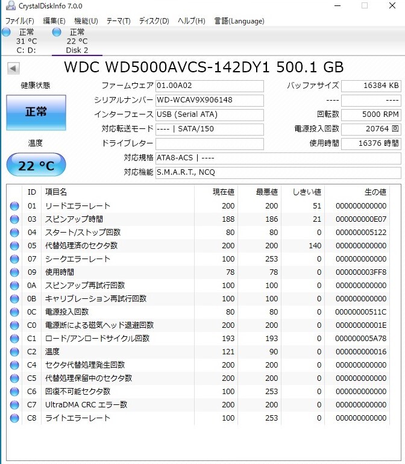405x464 pixels.
Task: Click the 現在値 column header
Action: point(216,192)
